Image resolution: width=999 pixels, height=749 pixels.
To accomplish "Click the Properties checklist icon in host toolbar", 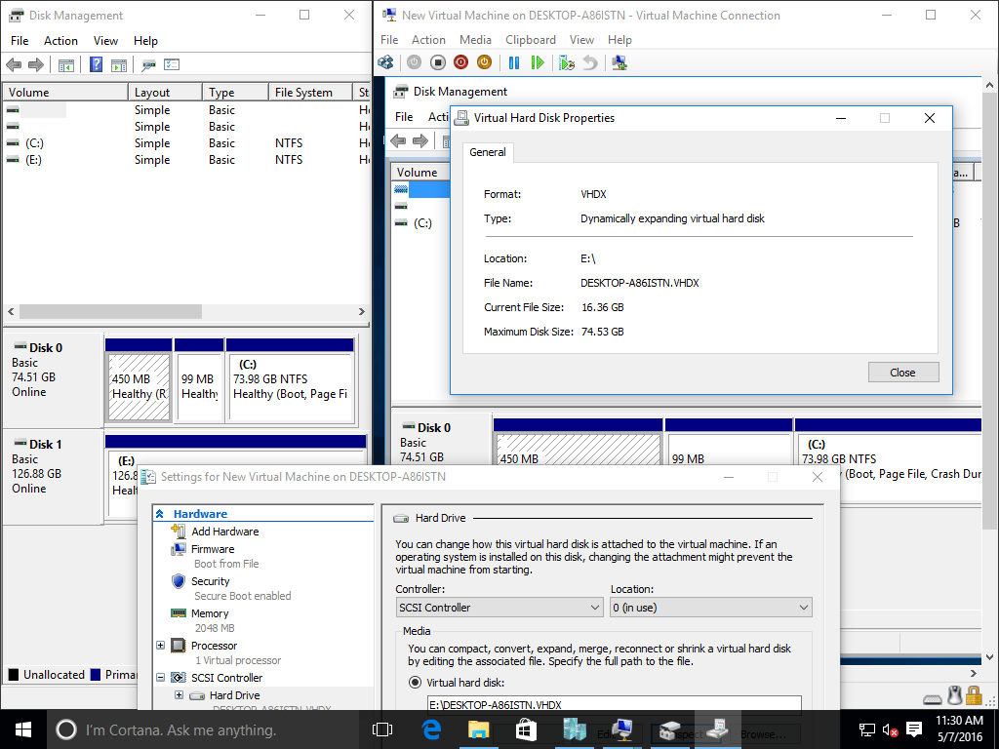I will [172, 64].
